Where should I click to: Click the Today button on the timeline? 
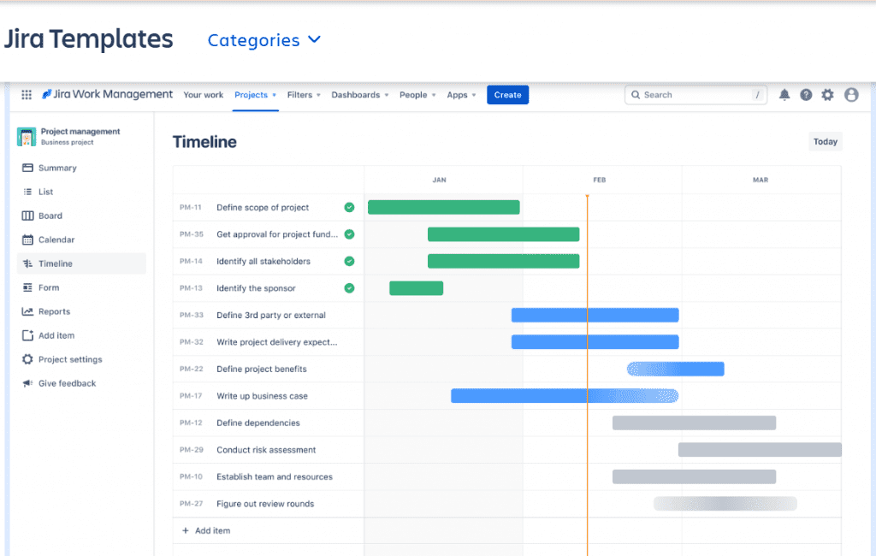825,141
